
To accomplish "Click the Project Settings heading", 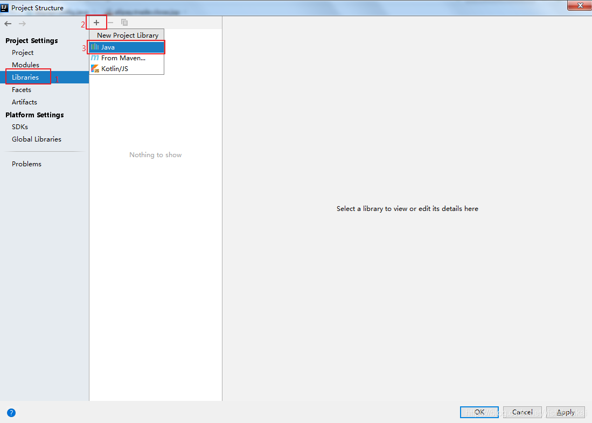I will [32, 40].
